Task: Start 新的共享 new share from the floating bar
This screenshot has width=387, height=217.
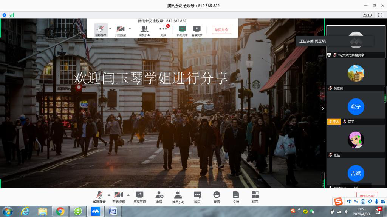Action: (x=182, y=30)
